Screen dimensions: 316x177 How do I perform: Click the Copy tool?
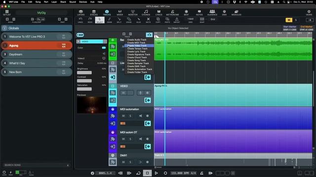coord(158,20)
